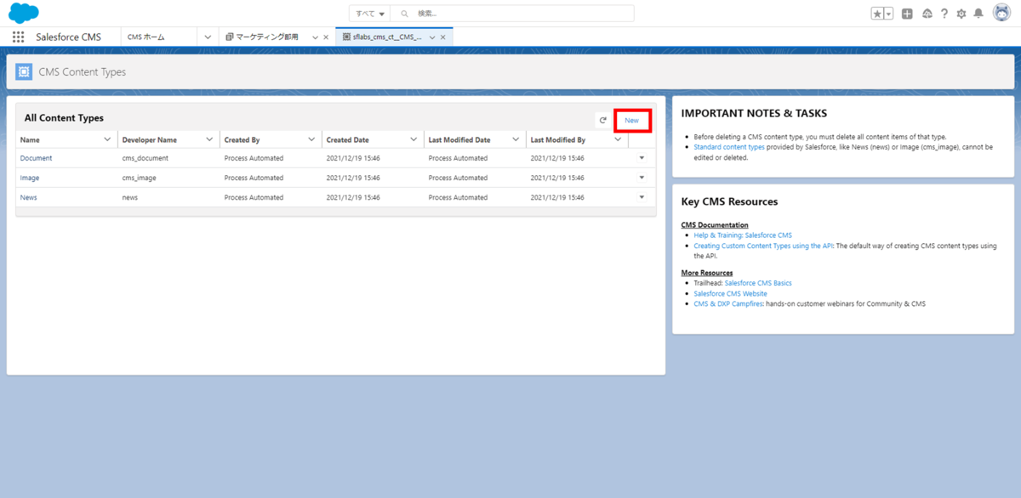Open the App Launcher grid icon
The width and height of the screenshot is (1021, 498).
18,37
